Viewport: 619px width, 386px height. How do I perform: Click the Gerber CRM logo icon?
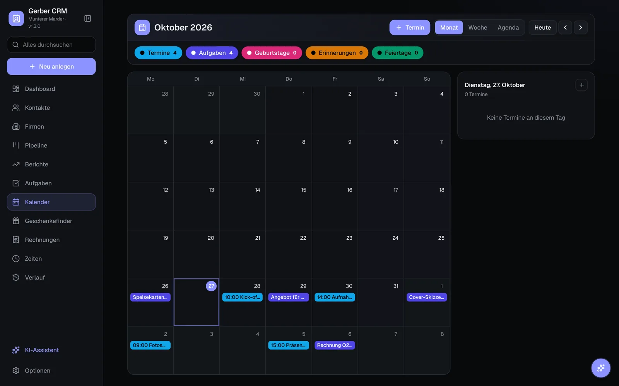pyautogui.click(x=16, y=18)
